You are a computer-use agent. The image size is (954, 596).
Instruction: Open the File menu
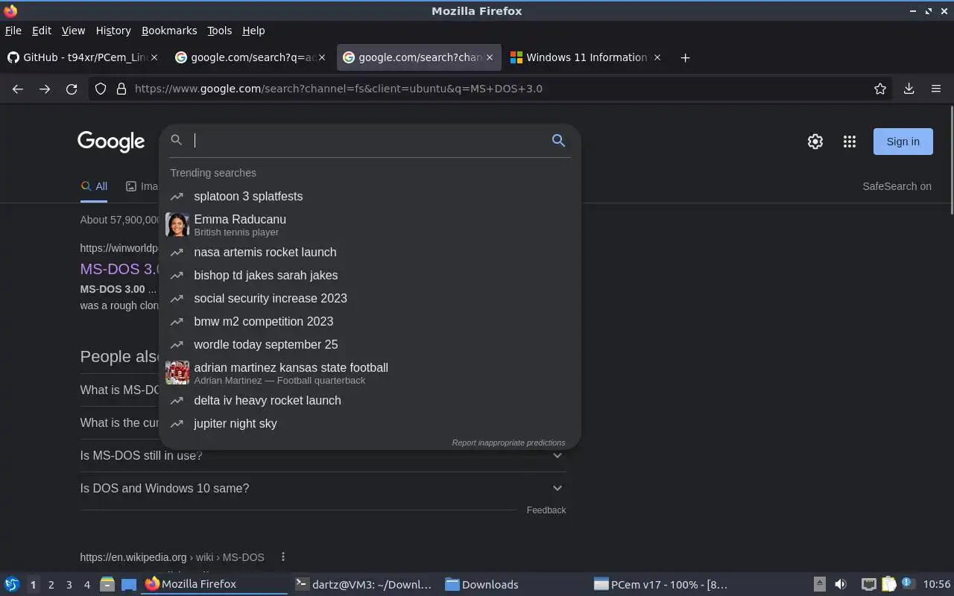13,31
